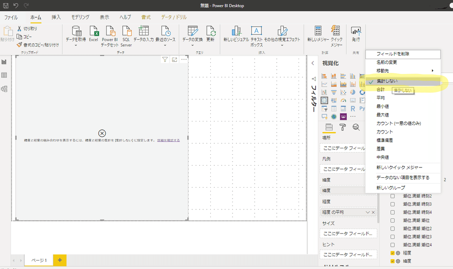This screenshot has height=269, width=453.
Task: Click 切り取り (Cut) in clipboard group
Action: [27, 29]
